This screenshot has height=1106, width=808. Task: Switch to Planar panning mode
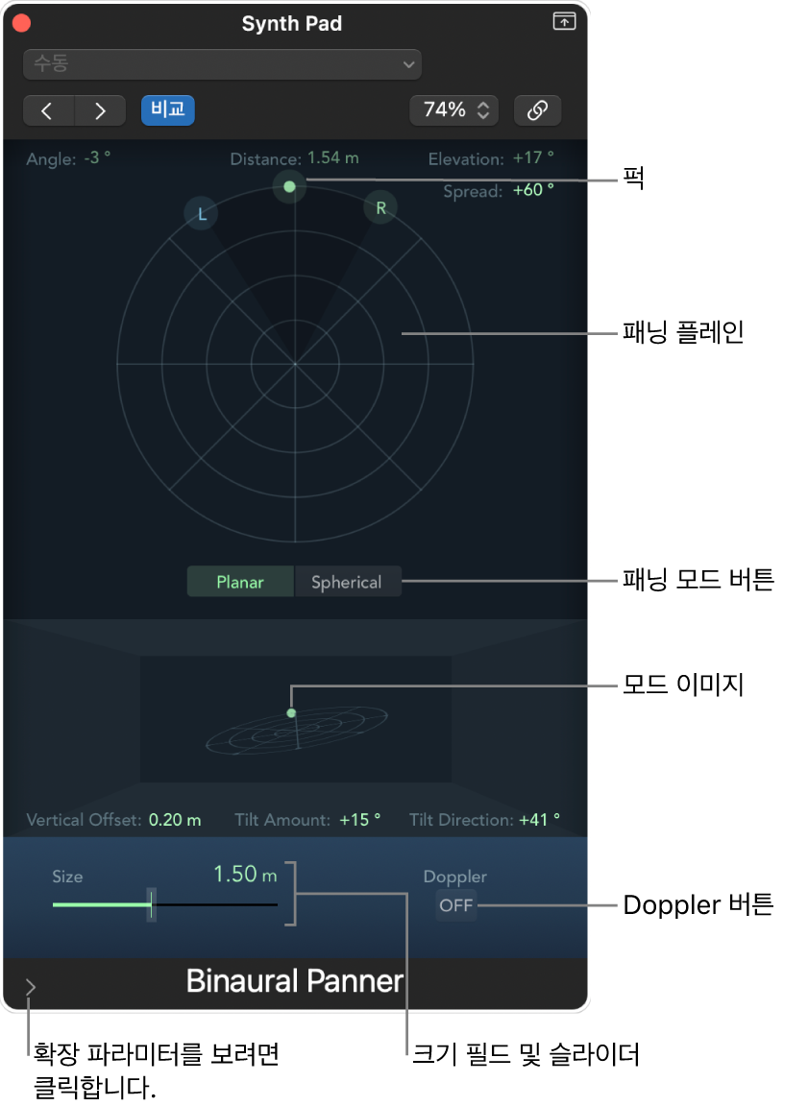click(x=240, y=582)
